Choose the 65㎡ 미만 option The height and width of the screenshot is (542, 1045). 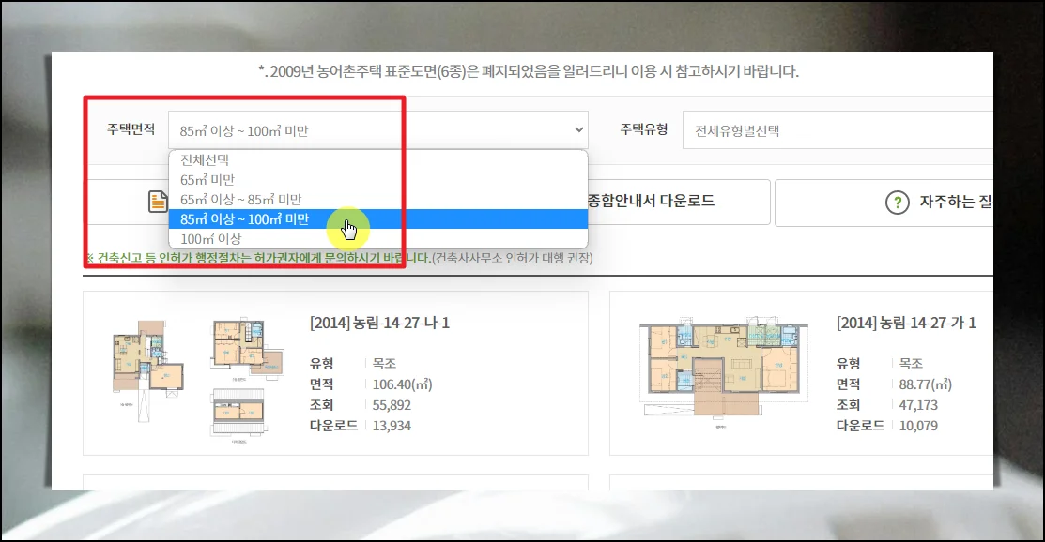coord(207,180)
